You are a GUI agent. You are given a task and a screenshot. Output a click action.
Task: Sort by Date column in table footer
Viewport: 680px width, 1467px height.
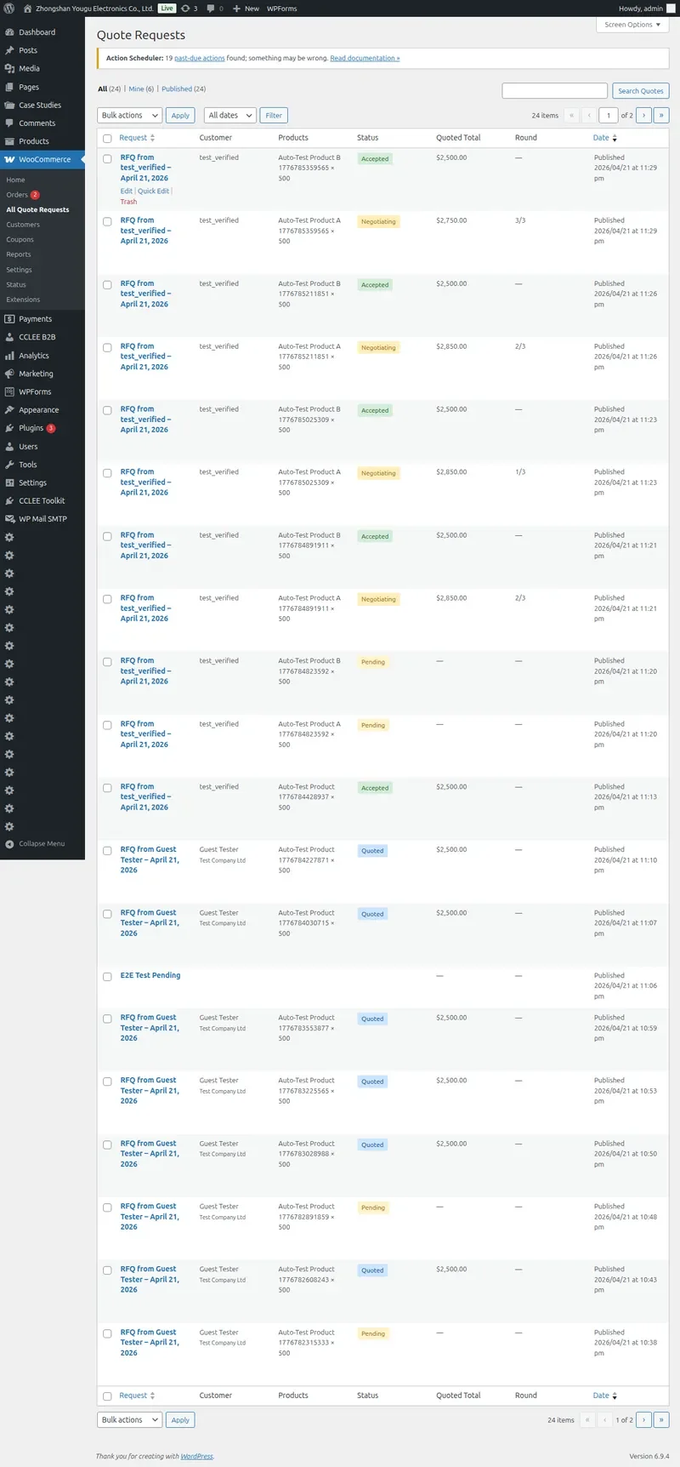click(x=605, y=1396)
